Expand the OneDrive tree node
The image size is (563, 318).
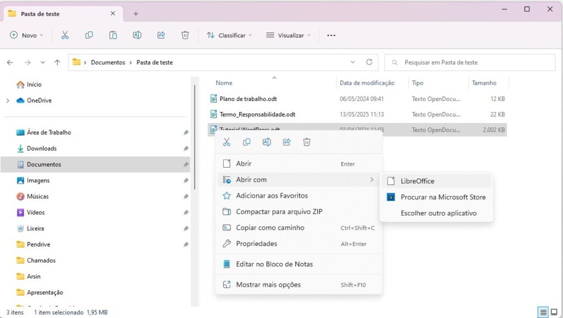click(8, 101)
